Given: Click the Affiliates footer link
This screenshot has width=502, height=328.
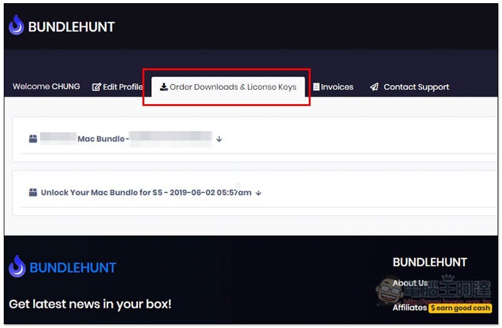Looking at the screenshot, I should coord(410,307).
